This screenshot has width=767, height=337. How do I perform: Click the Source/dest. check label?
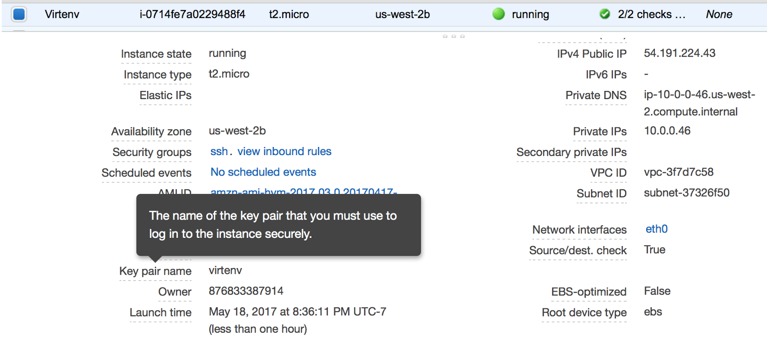point(578,250)
